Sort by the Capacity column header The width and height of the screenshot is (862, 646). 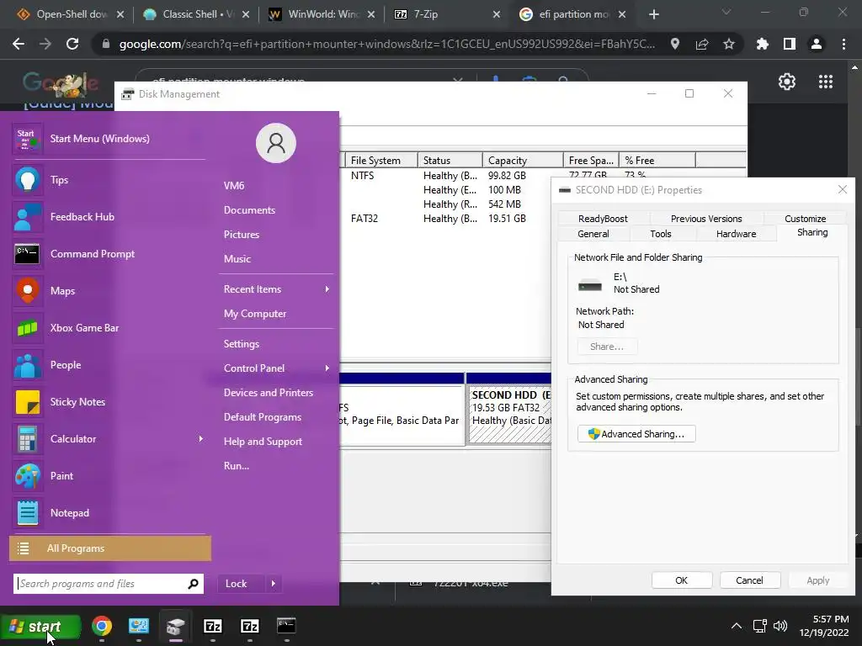[522, 161]
